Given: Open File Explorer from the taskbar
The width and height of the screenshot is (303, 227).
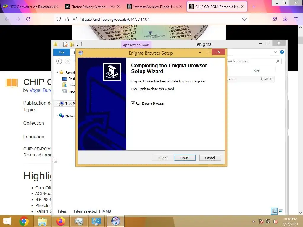Looking at the screenshot, I should (42, 221).
